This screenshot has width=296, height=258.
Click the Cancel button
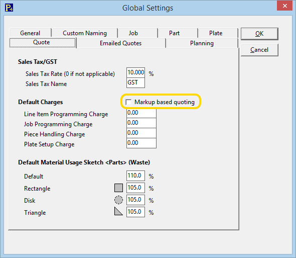point(259,50)
